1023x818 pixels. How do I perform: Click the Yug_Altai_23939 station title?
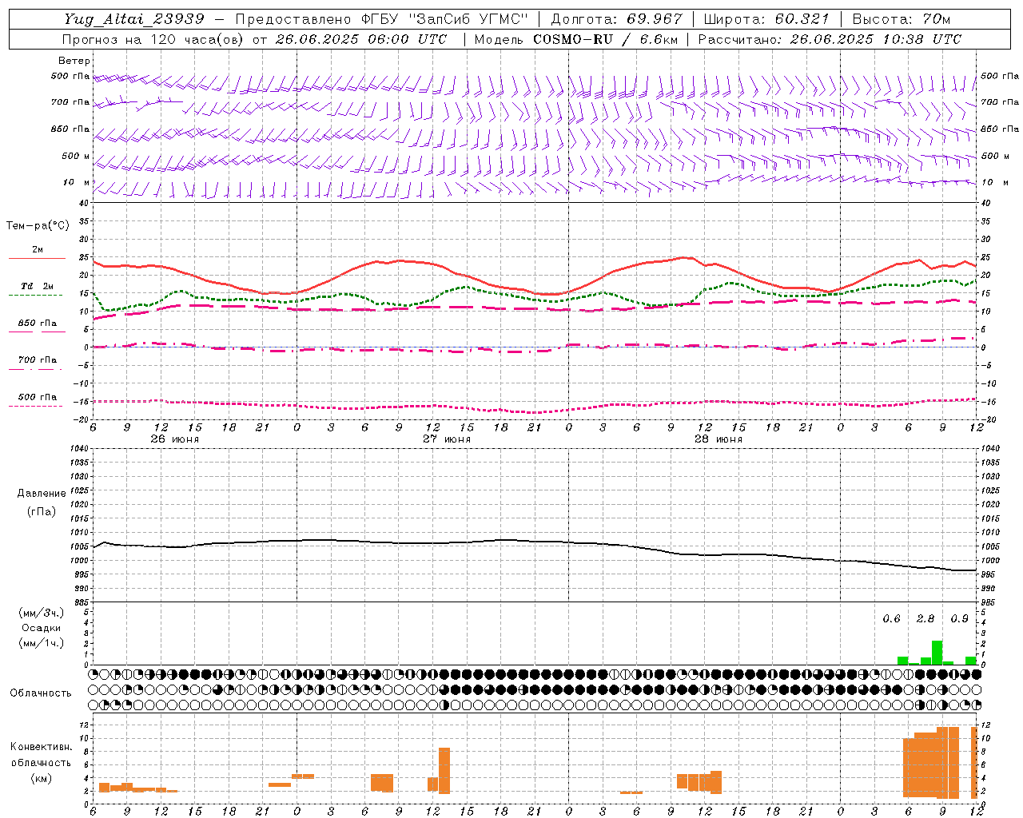pyautogui.click(x=134, y=19)
